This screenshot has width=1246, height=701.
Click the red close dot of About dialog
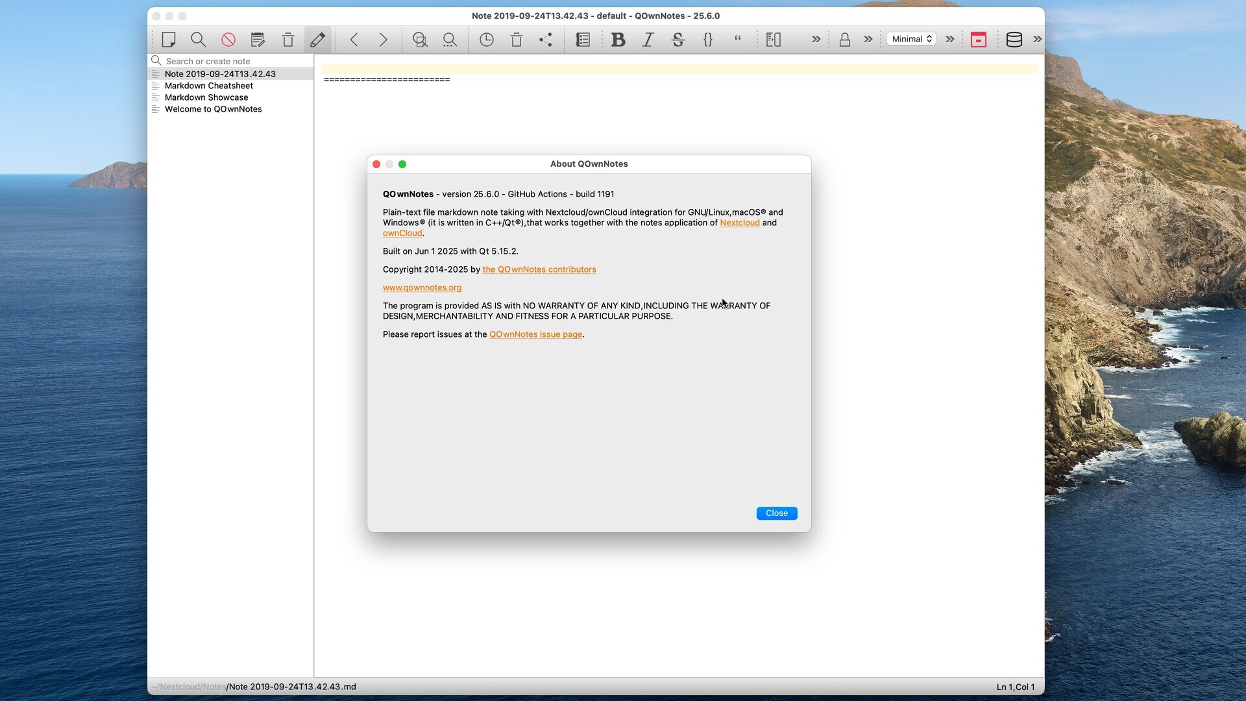click(x=376, y=164)
